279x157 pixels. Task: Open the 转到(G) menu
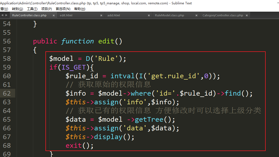(x=17, y=9)
